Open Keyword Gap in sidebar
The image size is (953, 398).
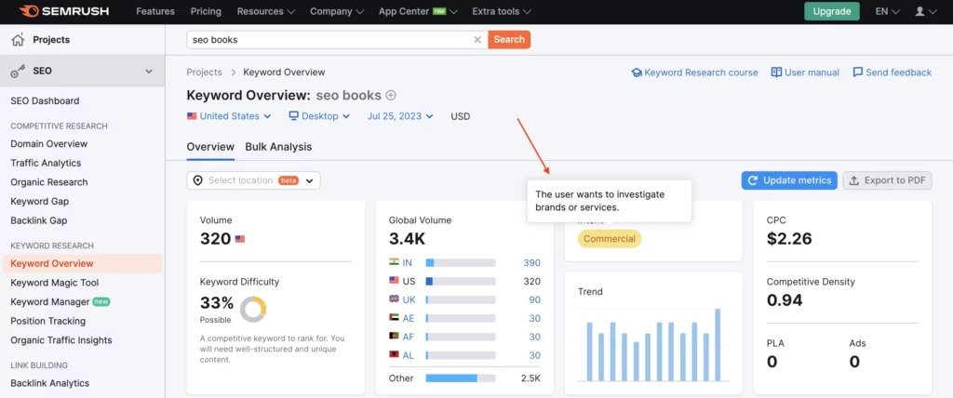pos(39,201)
